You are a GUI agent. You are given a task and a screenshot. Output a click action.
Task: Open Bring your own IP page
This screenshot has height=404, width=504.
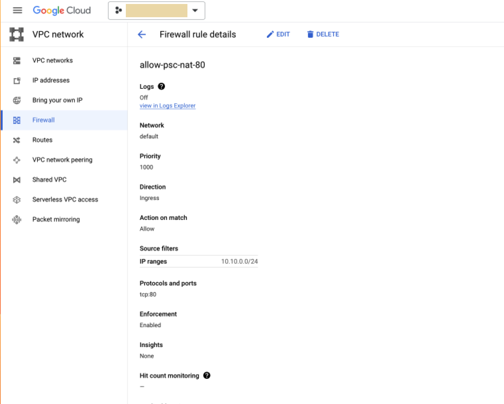point(57,100)
